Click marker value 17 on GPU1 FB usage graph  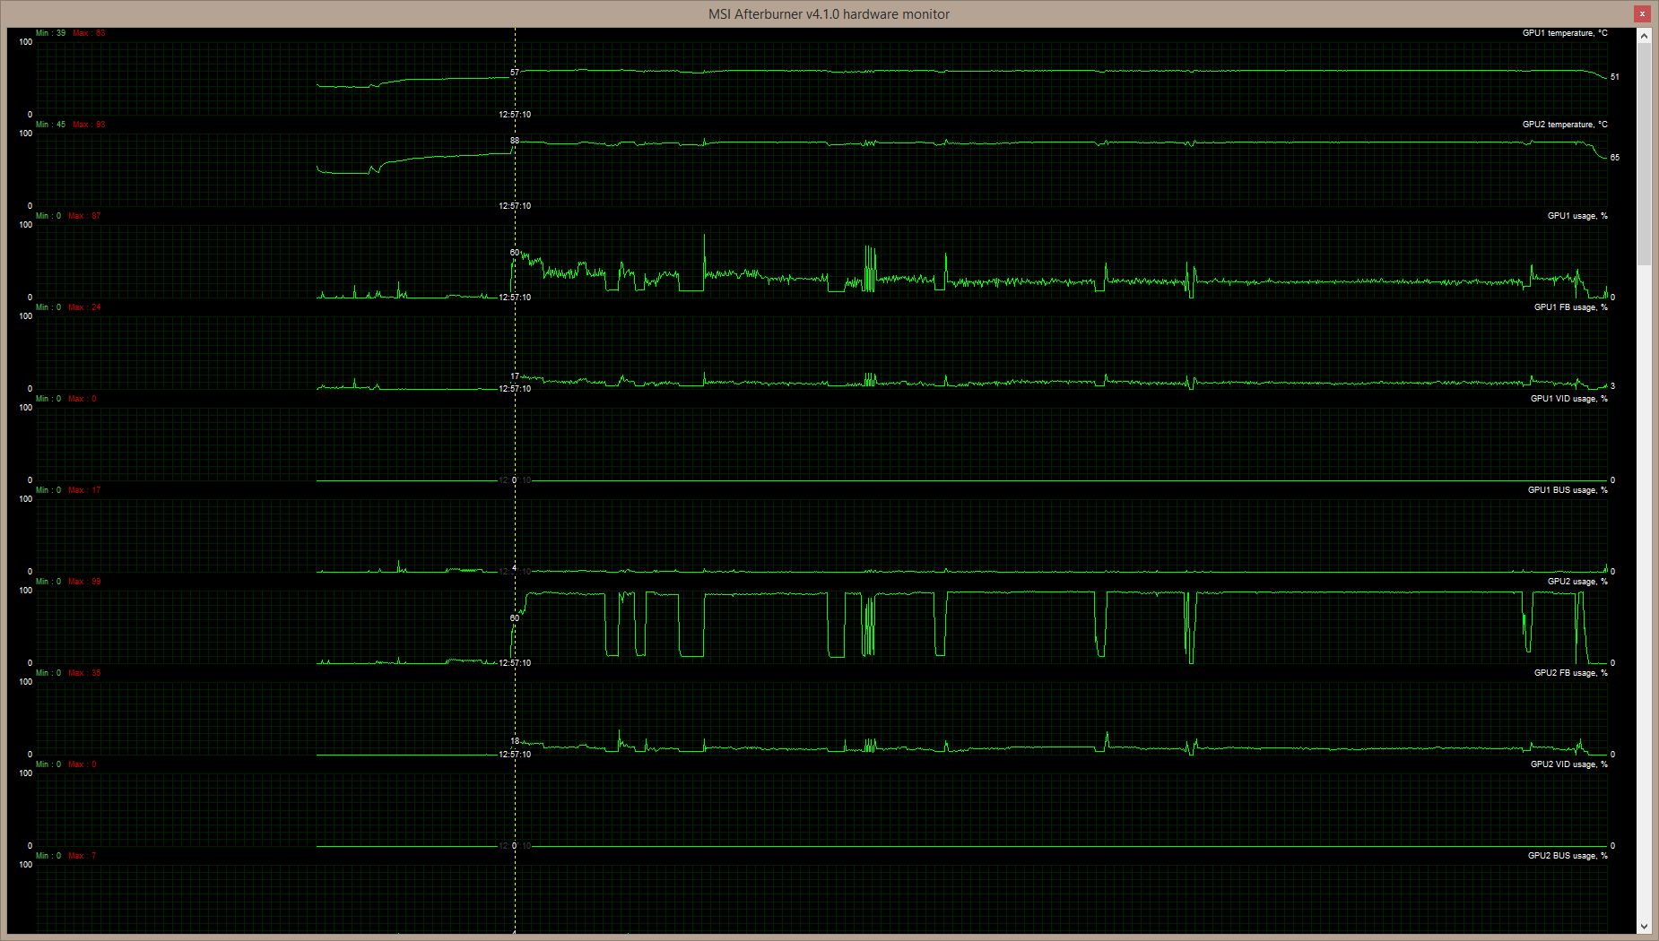515,376
